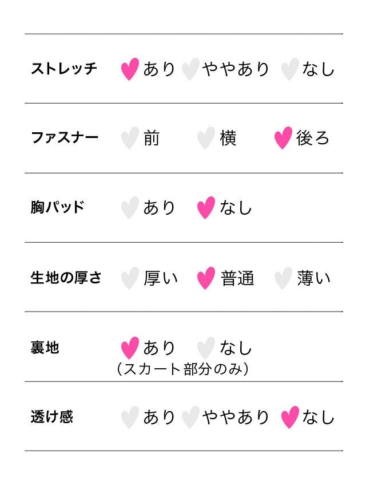Screen dimensions: 366x489
Task: Click the gray heart next to ストレッチ ややあり
Action: point(189,69)
